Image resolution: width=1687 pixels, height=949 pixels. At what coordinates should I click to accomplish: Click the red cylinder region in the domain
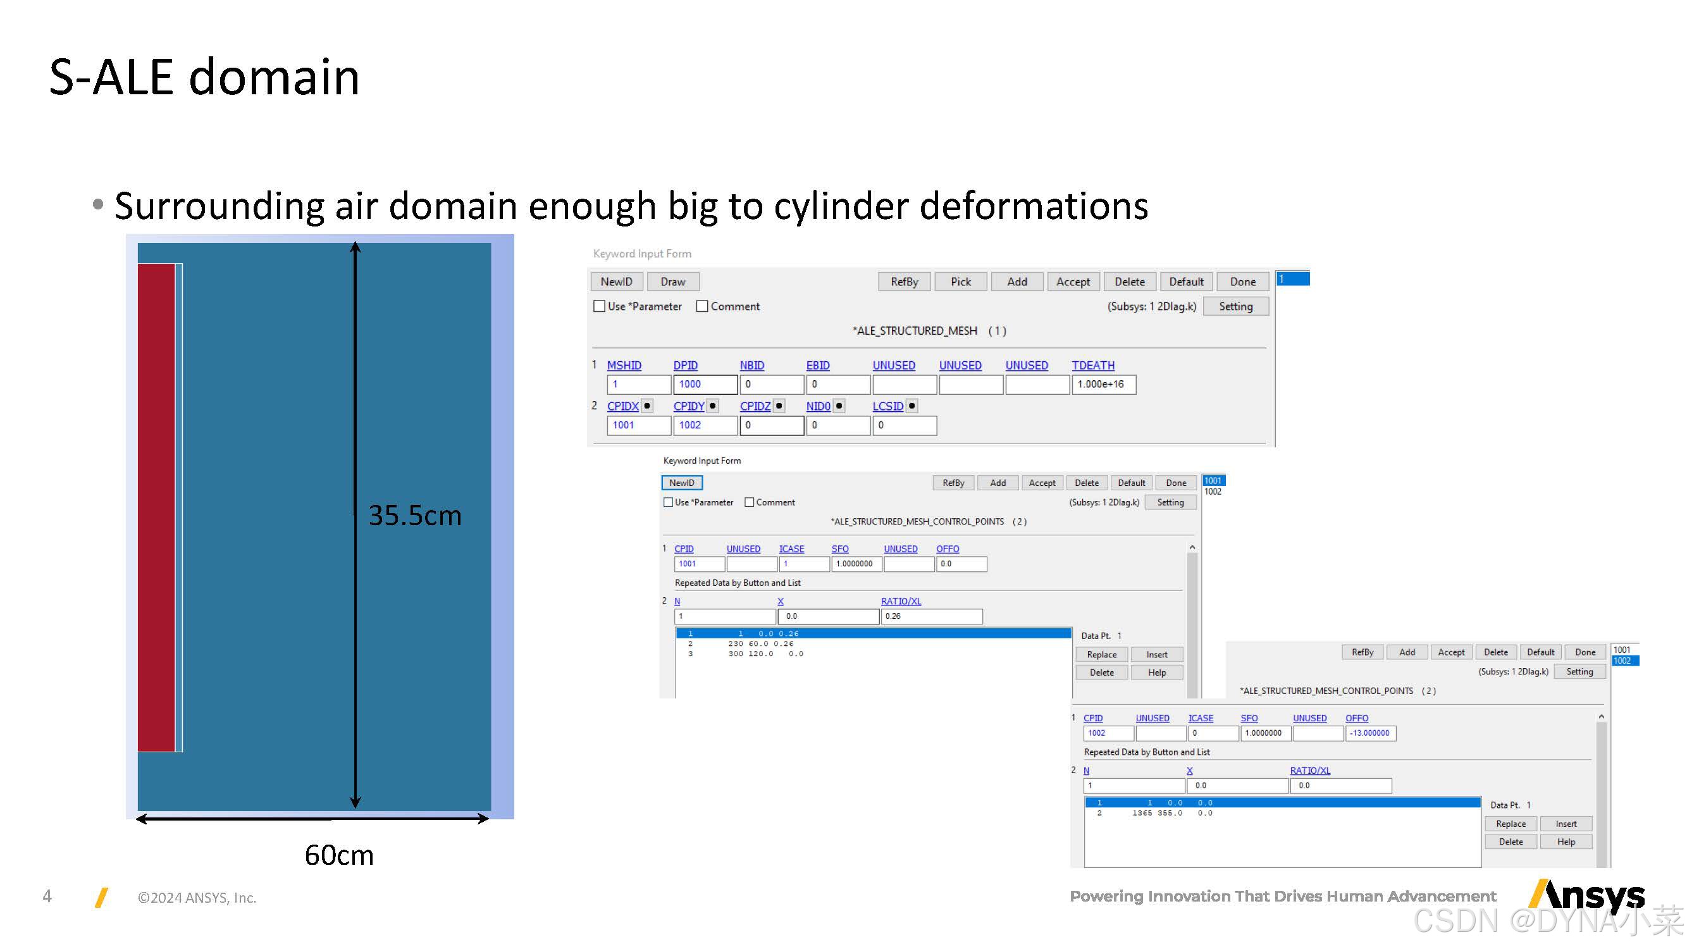(x=156, y=507)
